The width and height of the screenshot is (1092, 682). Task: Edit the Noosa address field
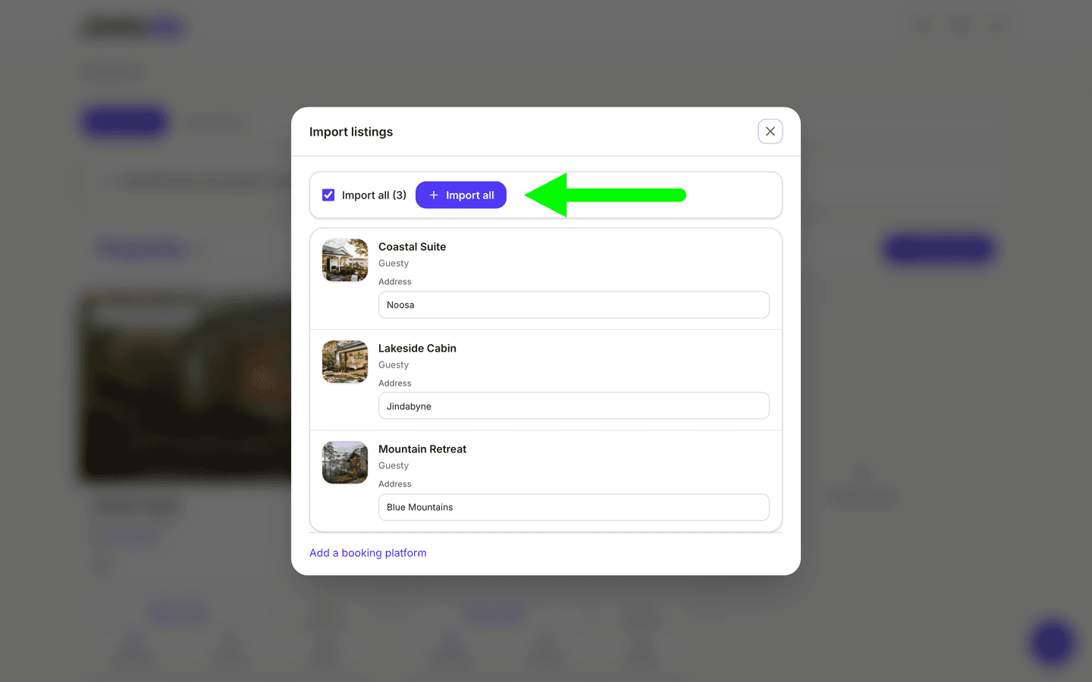pyautogui.click(x=574, y=305)
